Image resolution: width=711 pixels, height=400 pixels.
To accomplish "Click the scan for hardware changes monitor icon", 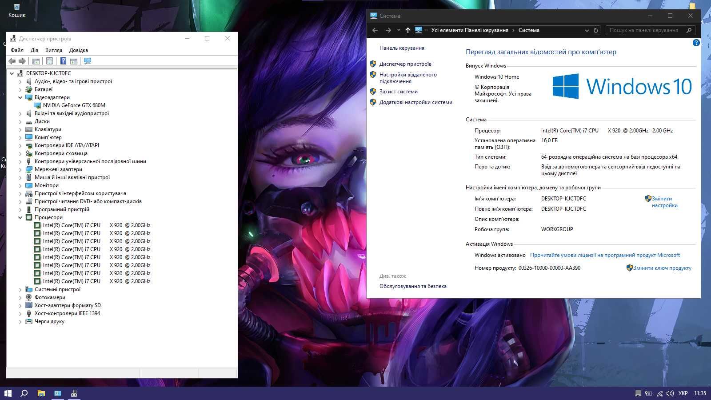I will (88, 61).
